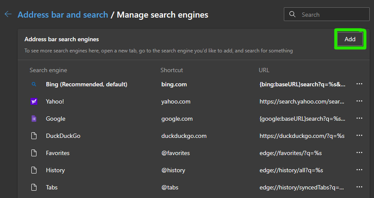Image resolution: width=374 pixels, height=198 pixels.
Task: Open more actions for History engine
Action: pos(359,170)
